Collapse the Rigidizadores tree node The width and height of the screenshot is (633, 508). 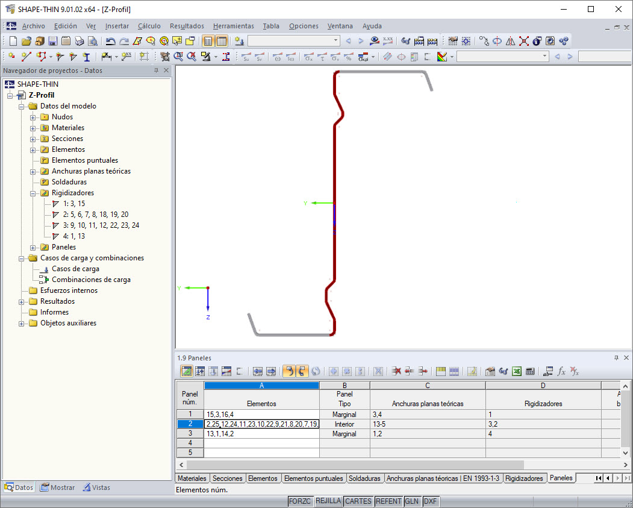pos(33,193)
